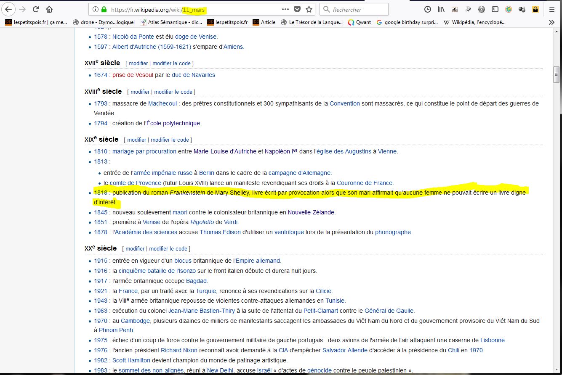The height and width of the screenshot is (375, 562).
Task: Toggle the bookmark star for this page
Action: [309, 9]
